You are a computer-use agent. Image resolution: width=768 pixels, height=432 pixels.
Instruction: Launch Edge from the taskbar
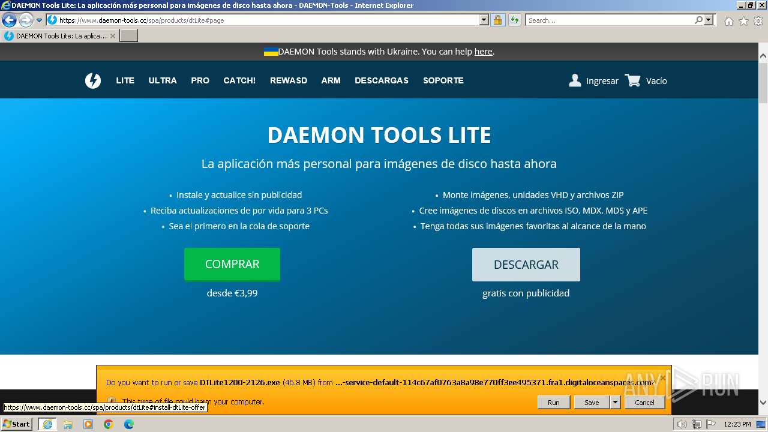pos(128,424)
